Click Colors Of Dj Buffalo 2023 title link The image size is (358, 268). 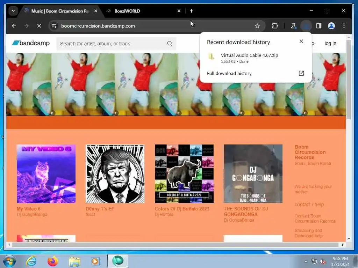(x=182, y=209)
